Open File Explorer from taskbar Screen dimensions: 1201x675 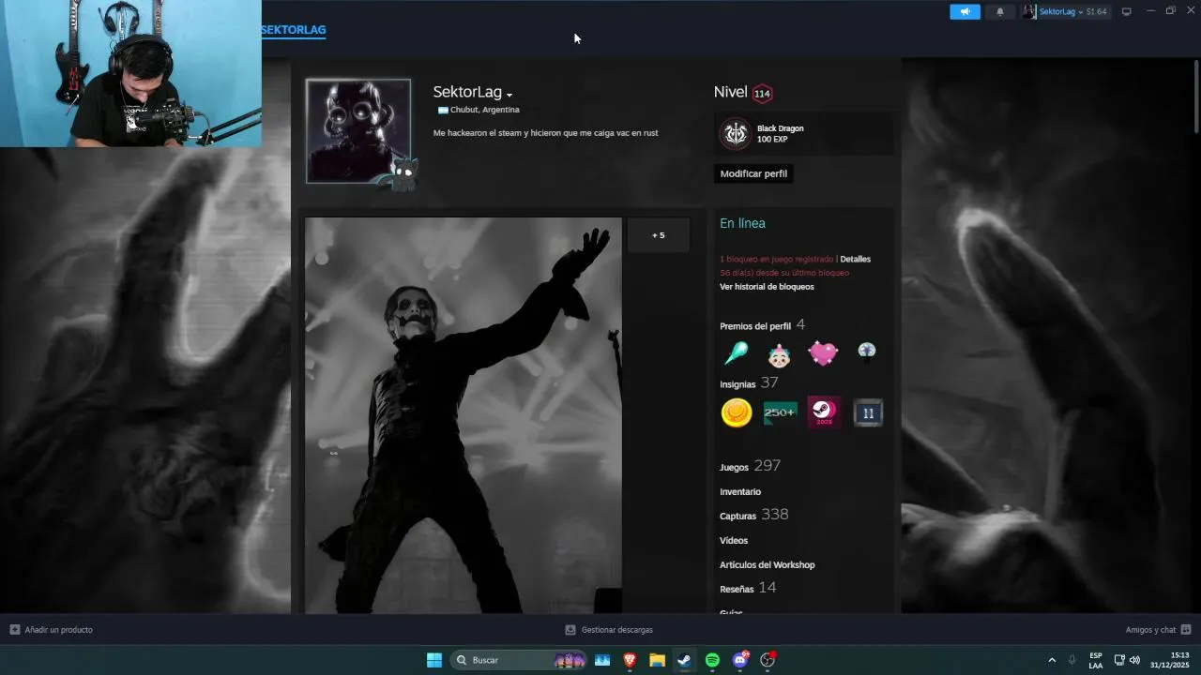pyautogui.click(x=657, y=660)
